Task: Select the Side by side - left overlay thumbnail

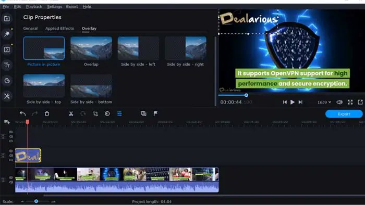Action: (x=138, y=48)
